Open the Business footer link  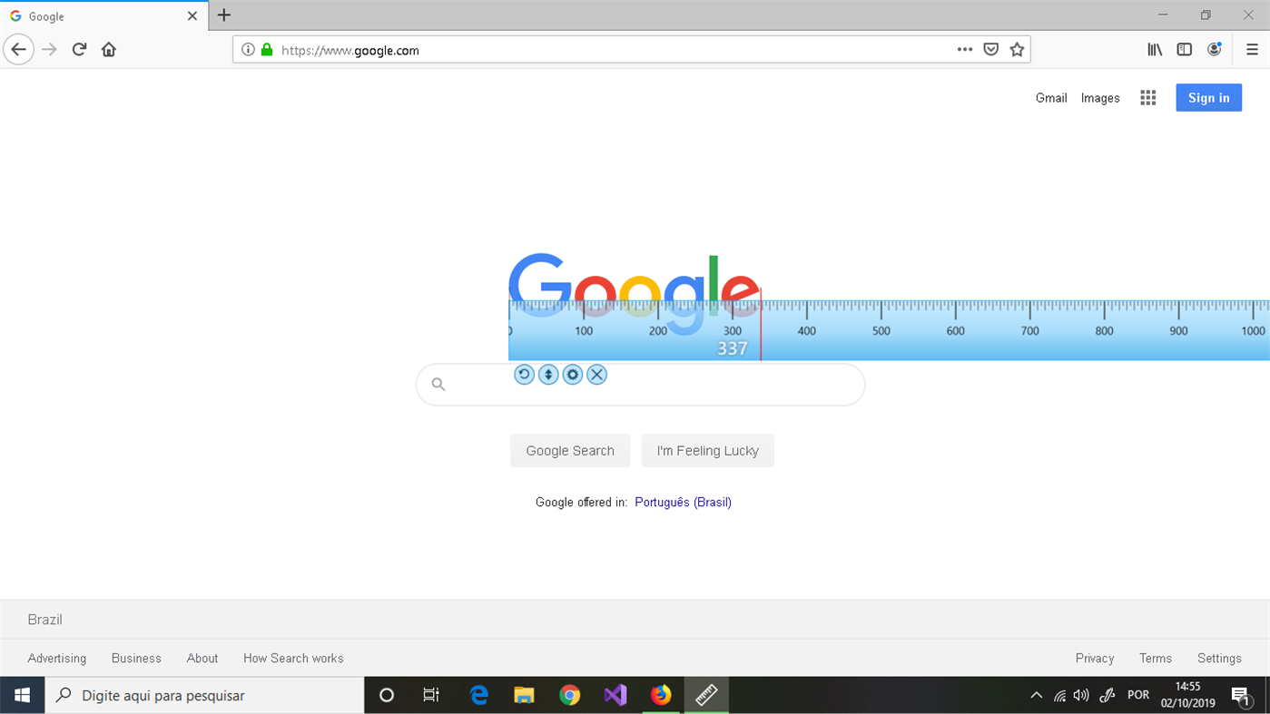coord(136,659)
